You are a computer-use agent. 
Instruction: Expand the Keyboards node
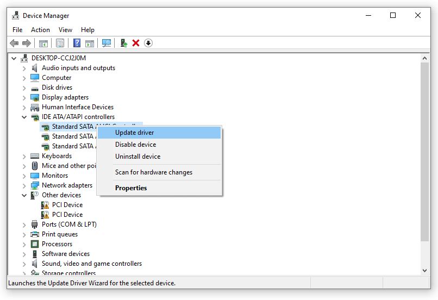pyautogui.click(x=24, y=157)
